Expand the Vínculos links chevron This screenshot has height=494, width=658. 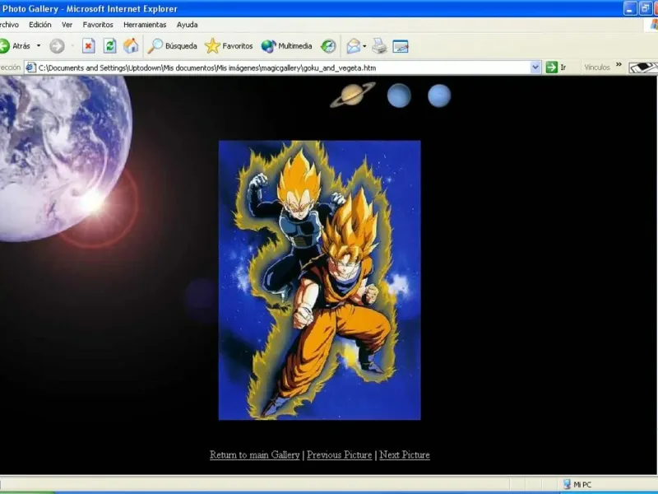(x=619, y=65)
